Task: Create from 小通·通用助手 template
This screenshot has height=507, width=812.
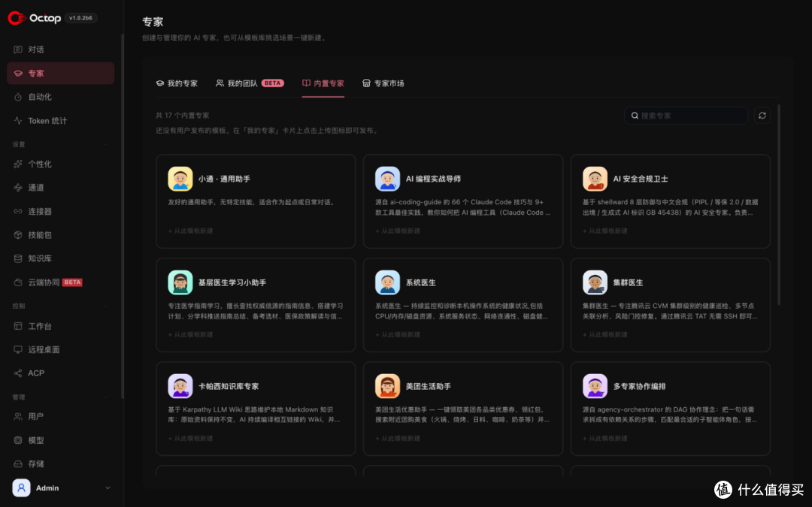Action: coord(190,231)
